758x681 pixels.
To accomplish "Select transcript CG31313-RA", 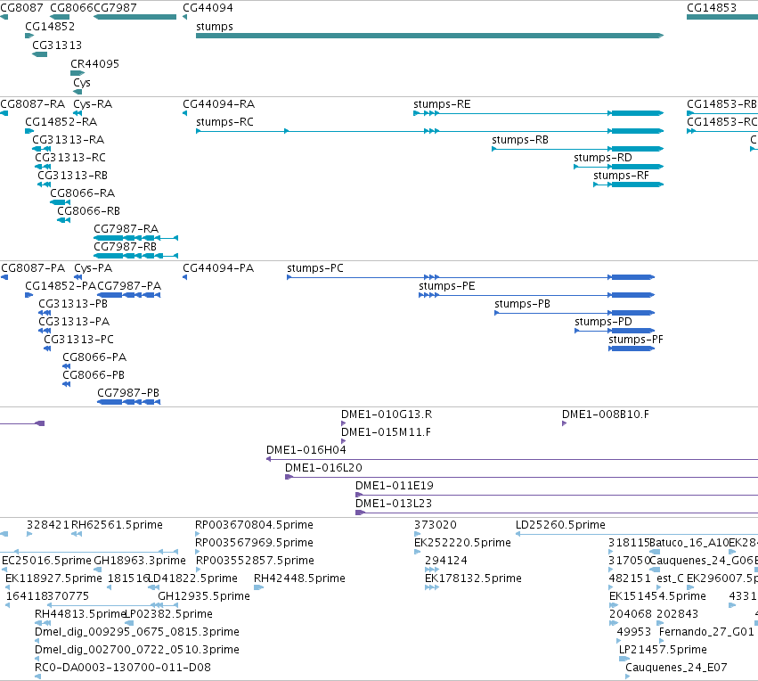I will coord(42,149).
